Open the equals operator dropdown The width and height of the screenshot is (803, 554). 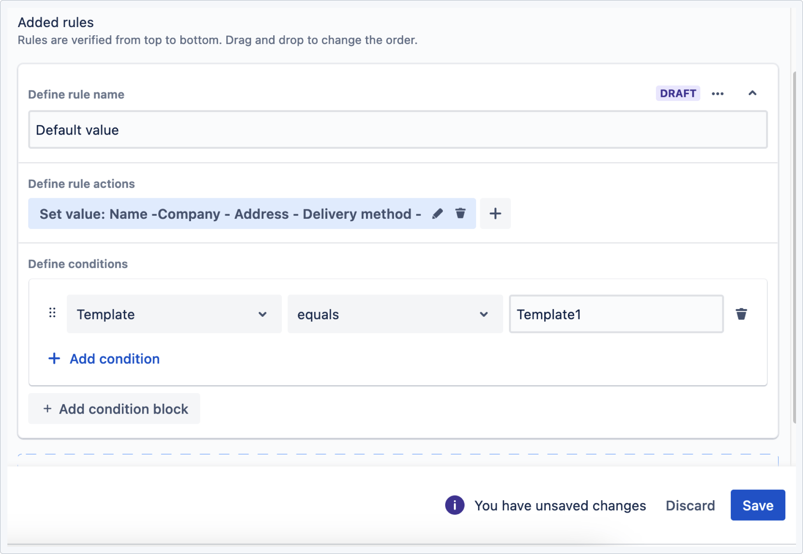pos(395,314)
